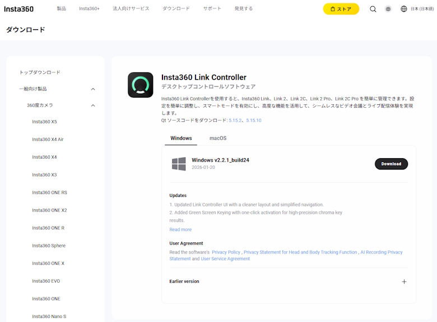Click the globe language icon
Screen dimensions: 437x322
pyautogui.click(x=404, y=9)
